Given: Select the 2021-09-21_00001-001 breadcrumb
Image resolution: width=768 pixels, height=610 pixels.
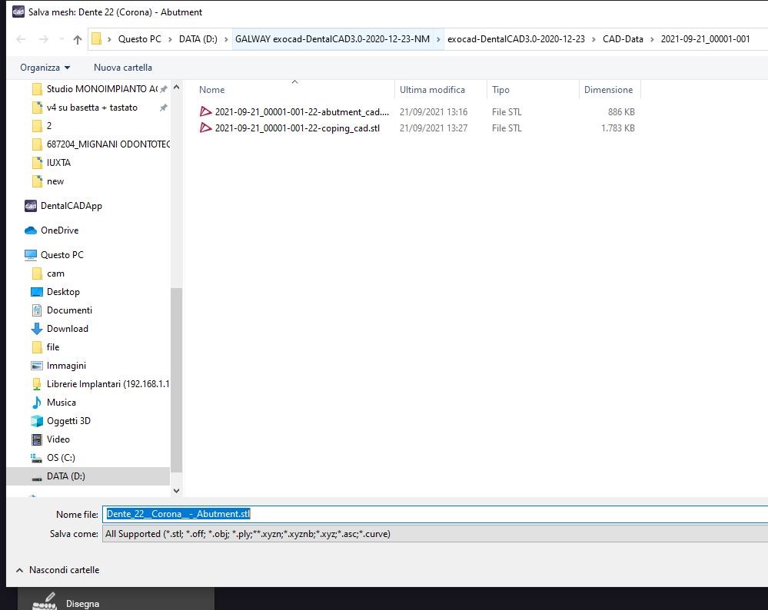Looking at the screenshot, I should 705,39.
